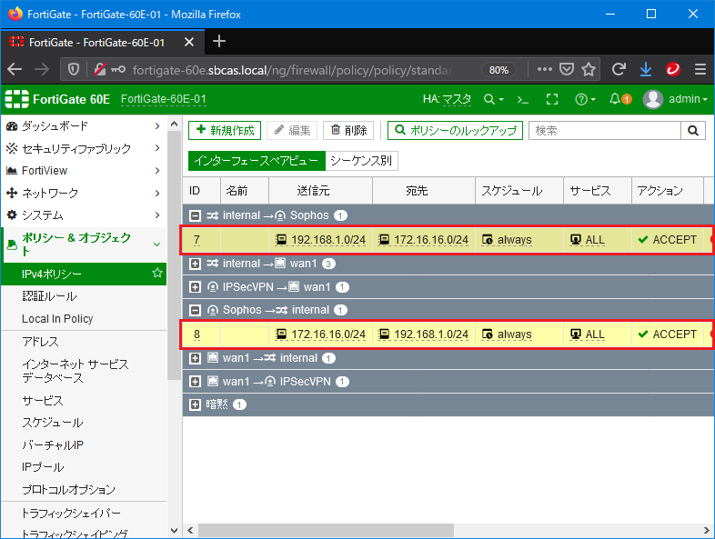Expand the ネットワーク sidebar menu
Screen dimensions: 715x539
[84, 193]
